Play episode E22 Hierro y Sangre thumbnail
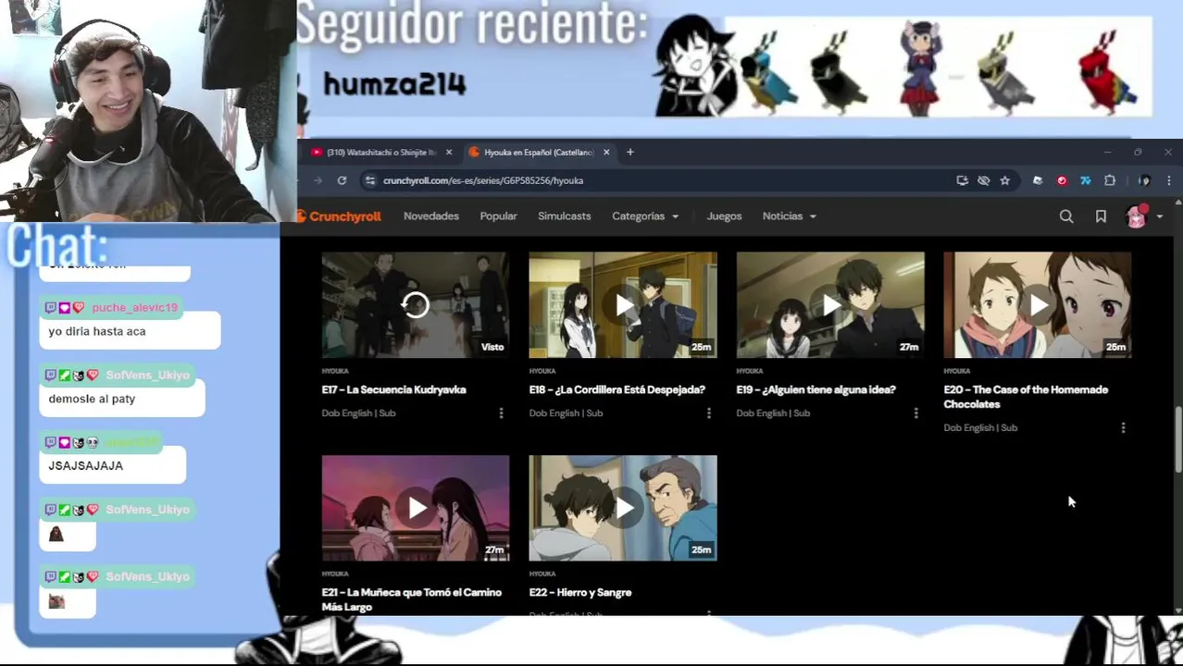The height and width of the screenshot is (666, 1183). (623, 508)
